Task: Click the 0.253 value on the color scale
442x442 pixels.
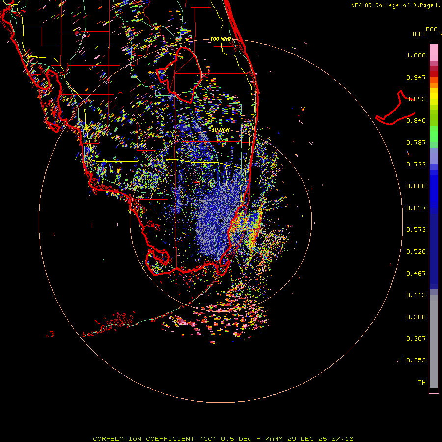Action: [x=416, y=360]
